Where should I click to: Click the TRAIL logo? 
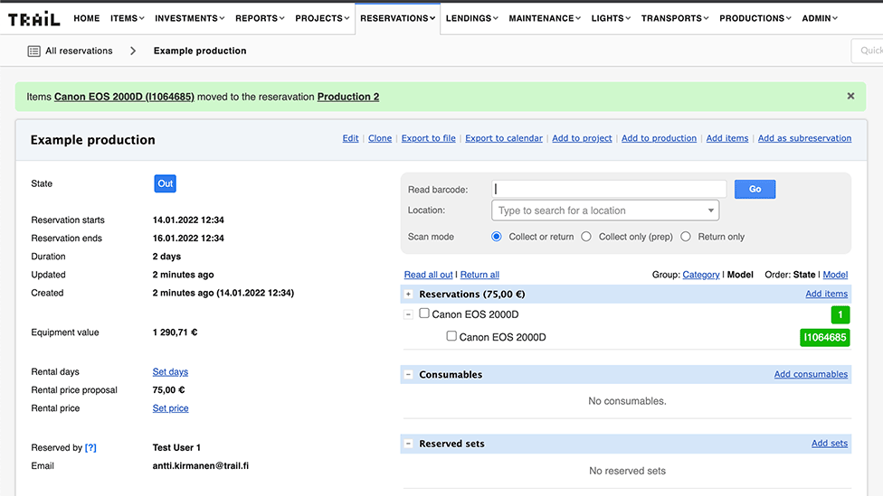click(33, 19)
